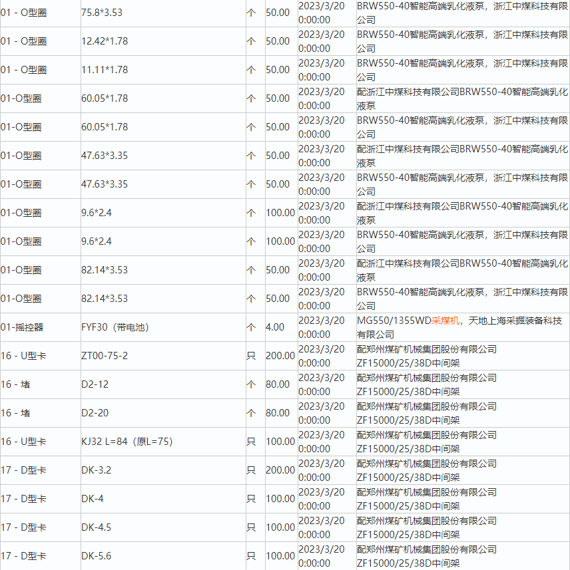Screen dimensions: 570x570
Task: Click unit 只 in the ZT00-75-2 row
Action: point(255,356)
